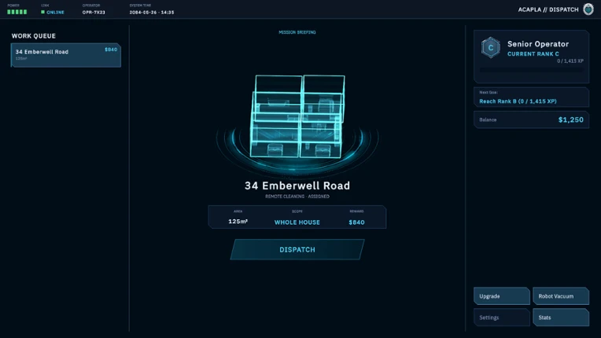The width and height of the screenshot is (601, 338).
Task: Select 34 Emberwell Road in work queue
Action: [x=66, y=55]
